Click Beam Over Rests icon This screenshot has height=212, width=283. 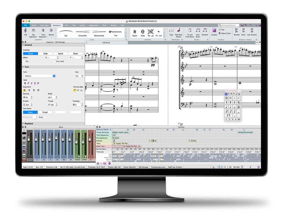pos(198,31)
